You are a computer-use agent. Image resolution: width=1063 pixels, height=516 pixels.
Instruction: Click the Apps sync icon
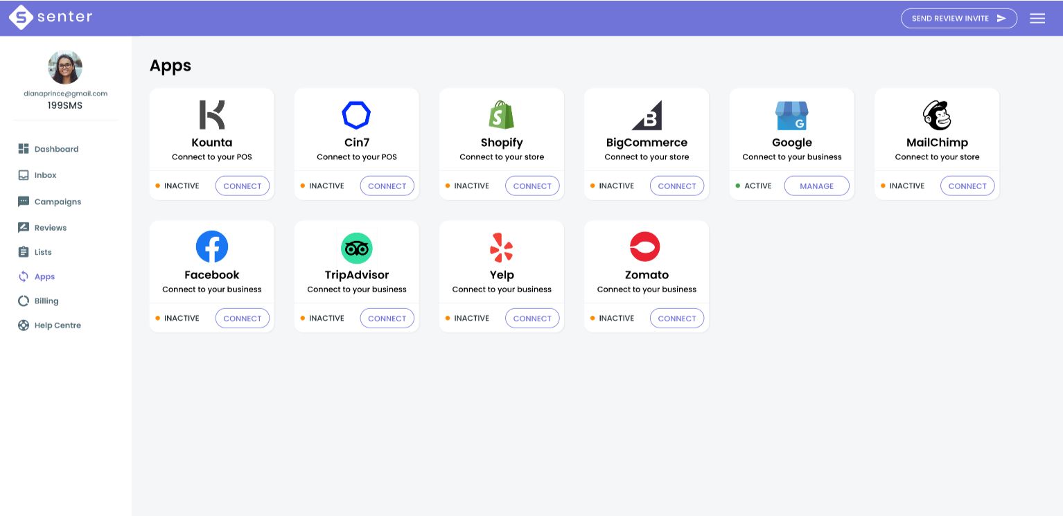pyautogui.click(x=24, y=276)
